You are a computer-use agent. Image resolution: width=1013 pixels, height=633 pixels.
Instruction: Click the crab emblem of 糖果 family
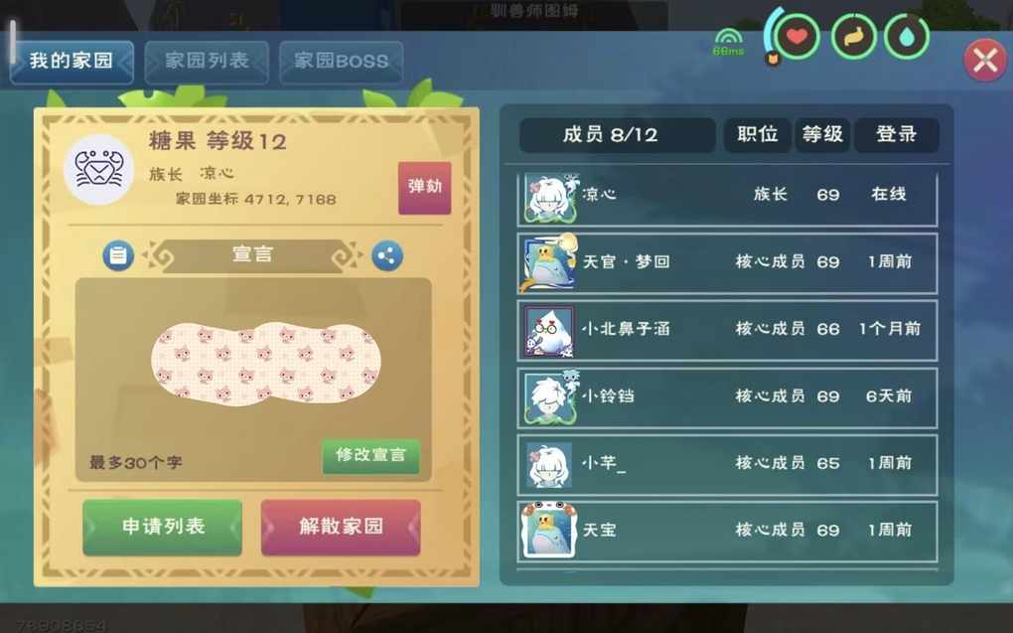(x=99, y=170)
